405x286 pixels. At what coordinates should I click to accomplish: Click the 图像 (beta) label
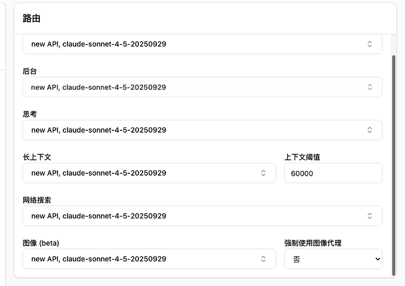pyautogui.click(x=41, y=243)
